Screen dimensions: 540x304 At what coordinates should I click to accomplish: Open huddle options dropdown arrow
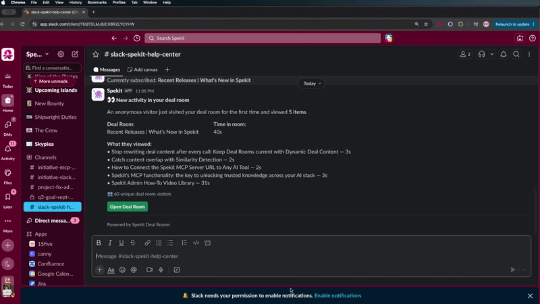coord(492,54)
